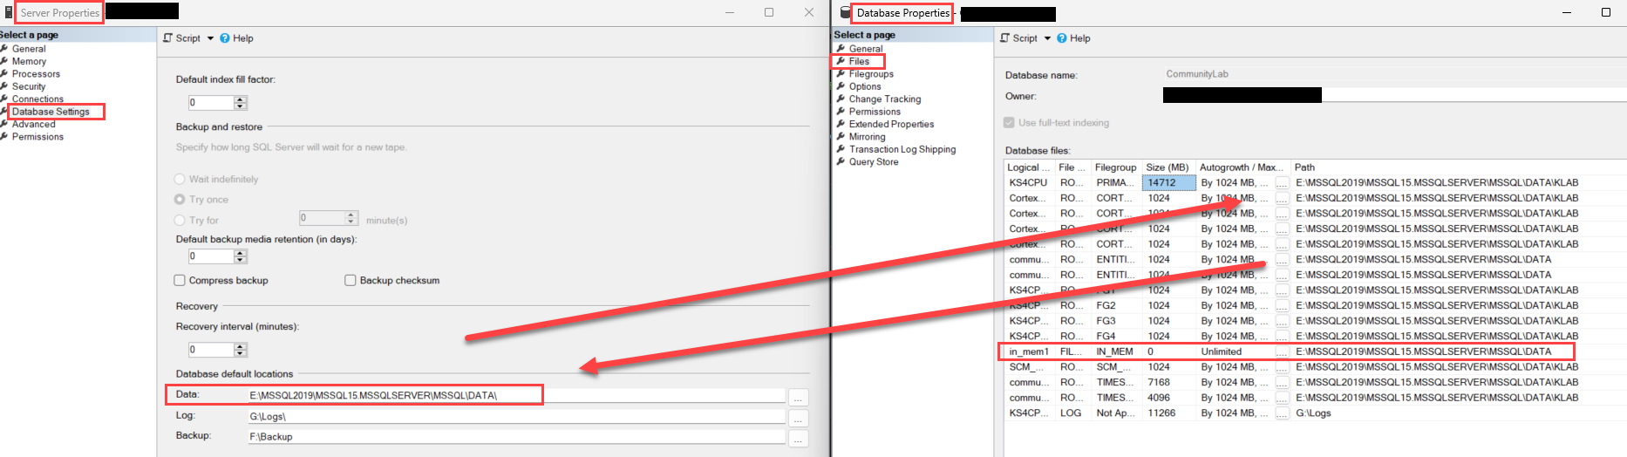This screenshot has width=1627, height=457.
Task: Open autogrowth ellipsis for KS4CPU file
Action: tap(1282, 183)
